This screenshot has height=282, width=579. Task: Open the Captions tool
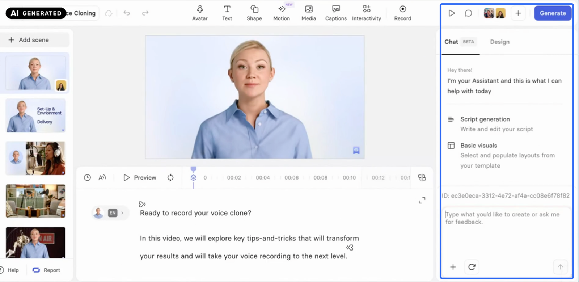336,13
